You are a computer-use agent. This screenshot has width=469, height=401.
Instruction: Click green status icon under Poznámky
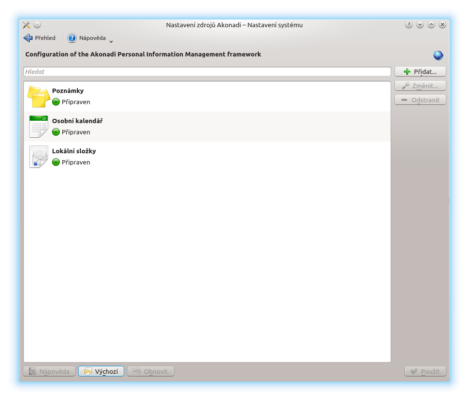(x=56, y=102)
